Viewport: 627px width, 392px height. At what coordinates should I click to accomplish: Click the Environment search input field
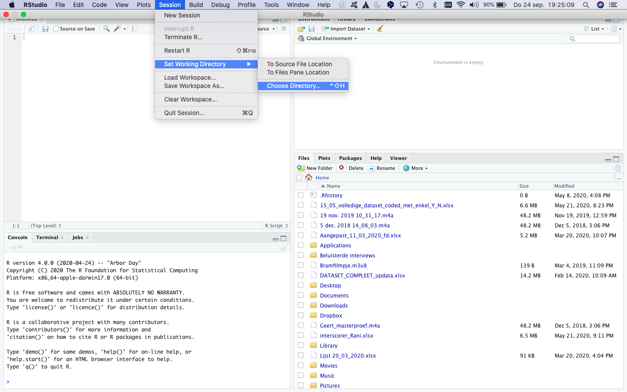pyautogui.click(x=593, y=39)
